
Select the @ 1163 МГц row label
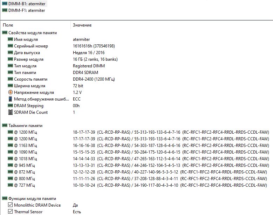[x=26, y=146]
